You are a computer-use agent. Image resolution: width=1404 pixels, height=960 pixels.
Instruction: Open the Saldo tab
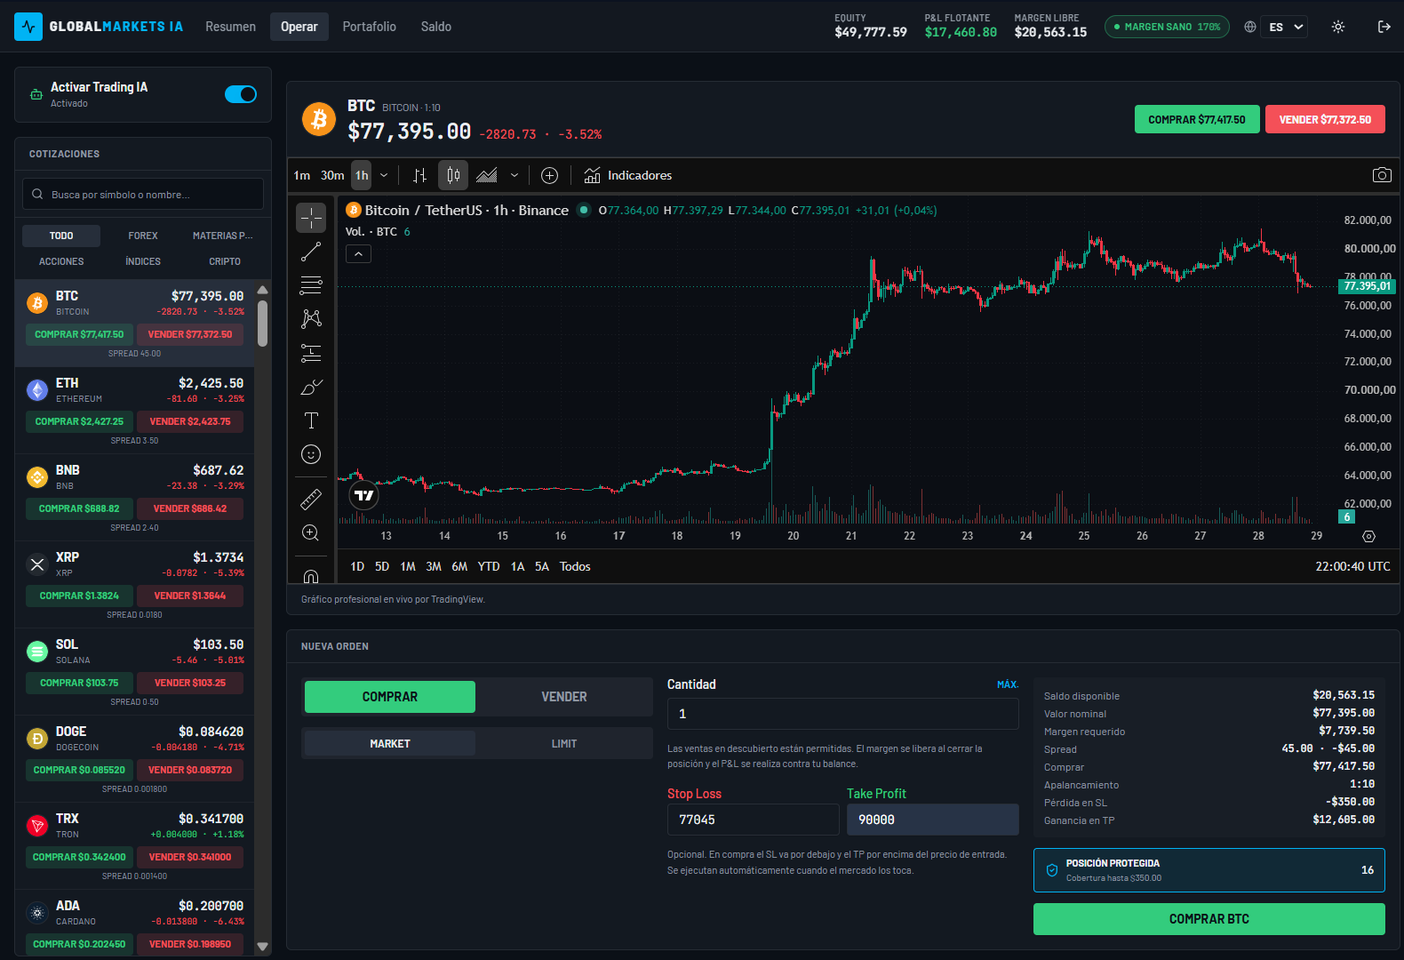coord(436,27)
